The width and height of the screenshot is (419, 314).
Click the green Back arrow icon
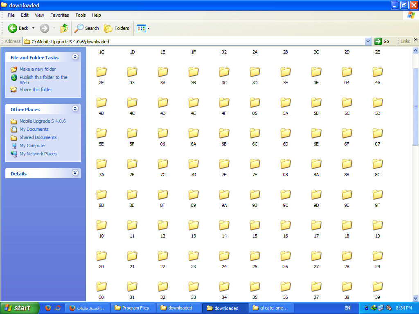(13, 28)
